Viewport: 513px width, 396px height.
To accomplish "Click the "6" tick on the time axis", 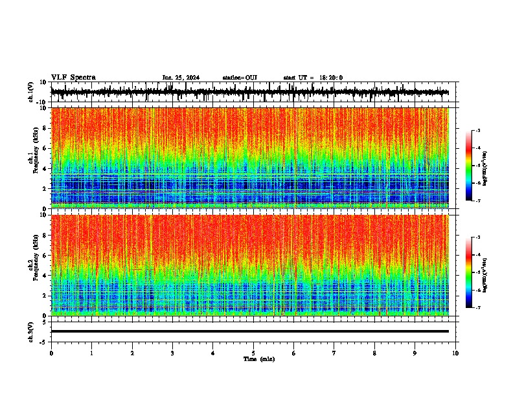I will click(x=294, y=353).
